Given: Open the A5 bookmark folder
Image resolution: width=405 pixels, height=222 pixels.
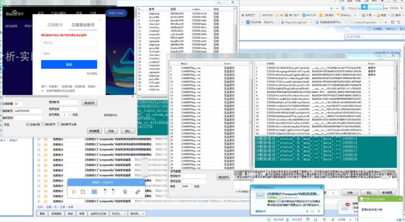Looking at the screenshot, I should coord(280,15).
